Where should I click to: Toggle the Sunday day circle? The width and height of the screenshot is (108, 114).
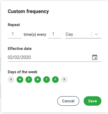[11, 80]
